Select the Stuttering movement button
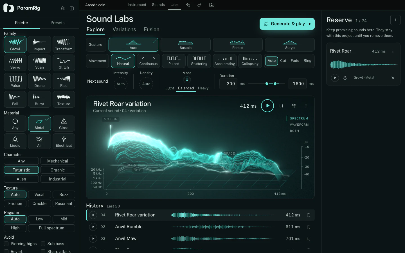 (199, 61)
